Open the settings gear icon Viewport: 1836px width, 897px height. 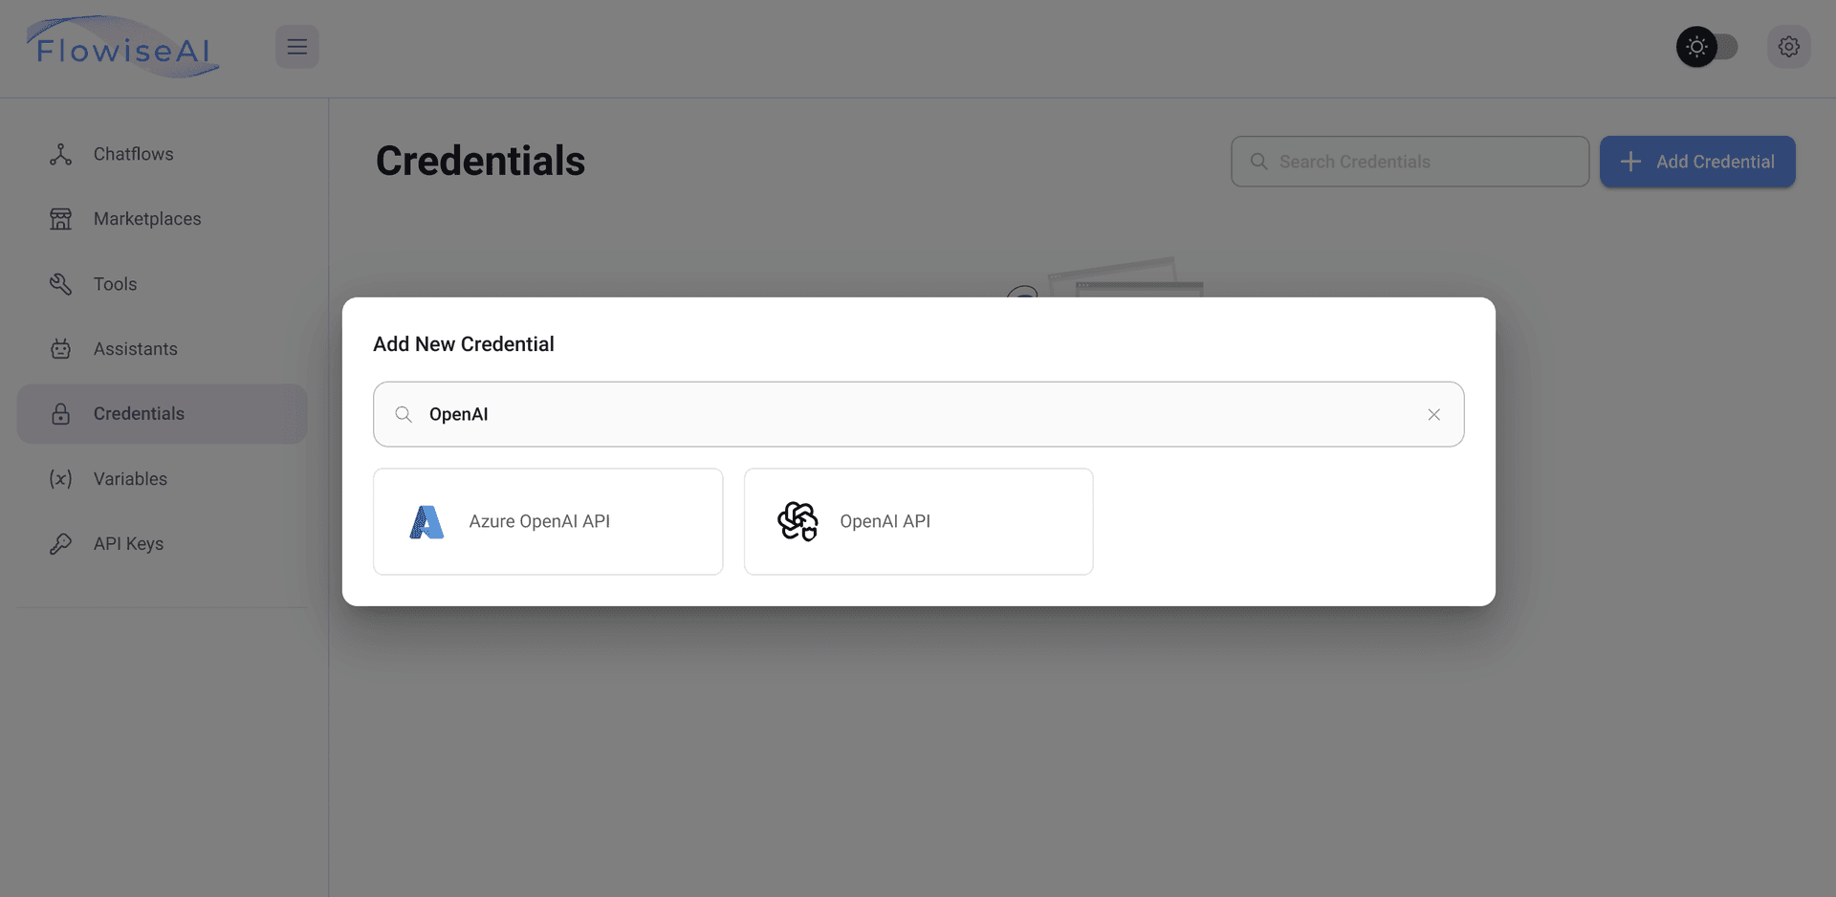(1788, 47)
